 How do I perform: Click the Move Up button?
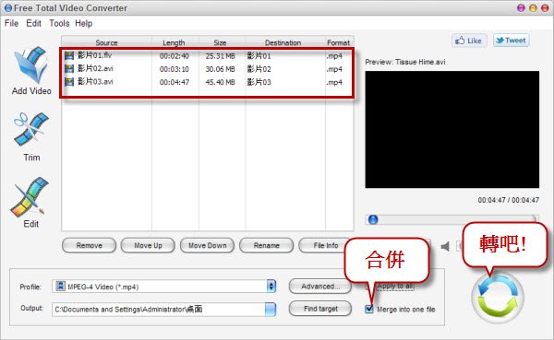pyautogui.click(x=148, y=245)
